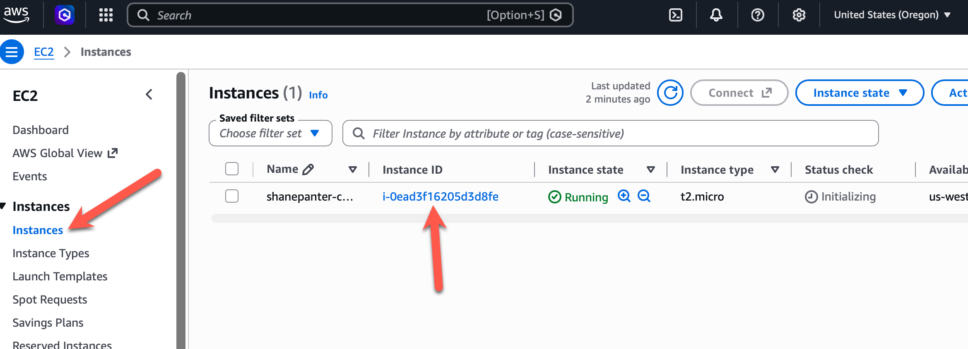Screen dimensions: 968x349
Task: Click the sidebar vertical scrollbar
Action: tap(181, 210)
